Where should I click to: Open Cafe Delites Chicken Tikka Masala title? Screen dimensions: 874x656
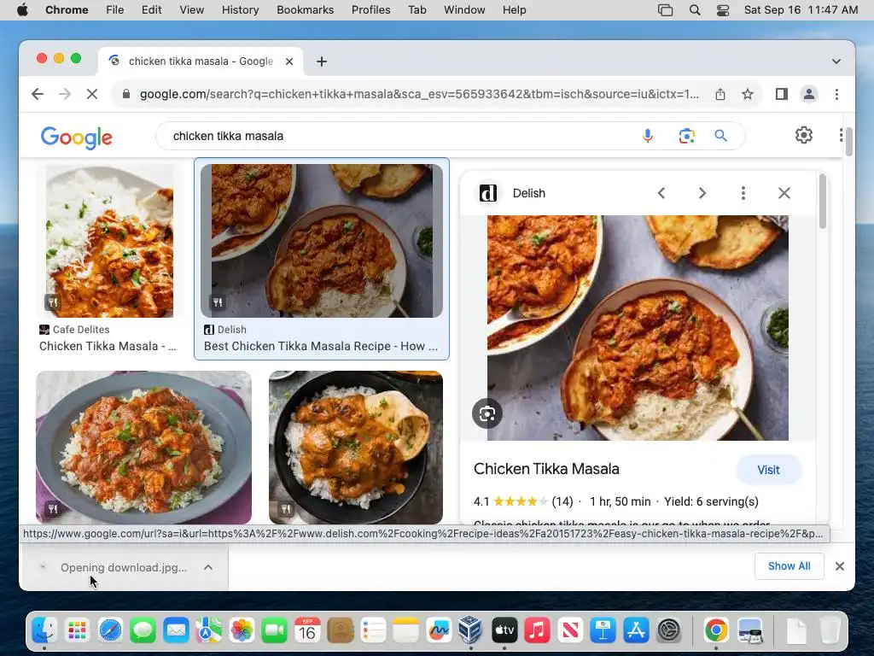108,346
